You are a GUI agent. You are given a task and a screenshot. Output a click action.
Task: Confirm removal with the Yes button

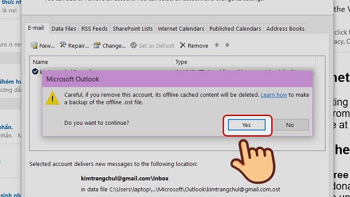247,125
